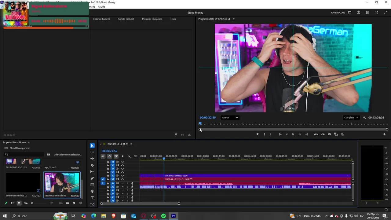Open Spotify from the Windows taskbar
This screenshot has width=391, height=220.
click(163, 216)
